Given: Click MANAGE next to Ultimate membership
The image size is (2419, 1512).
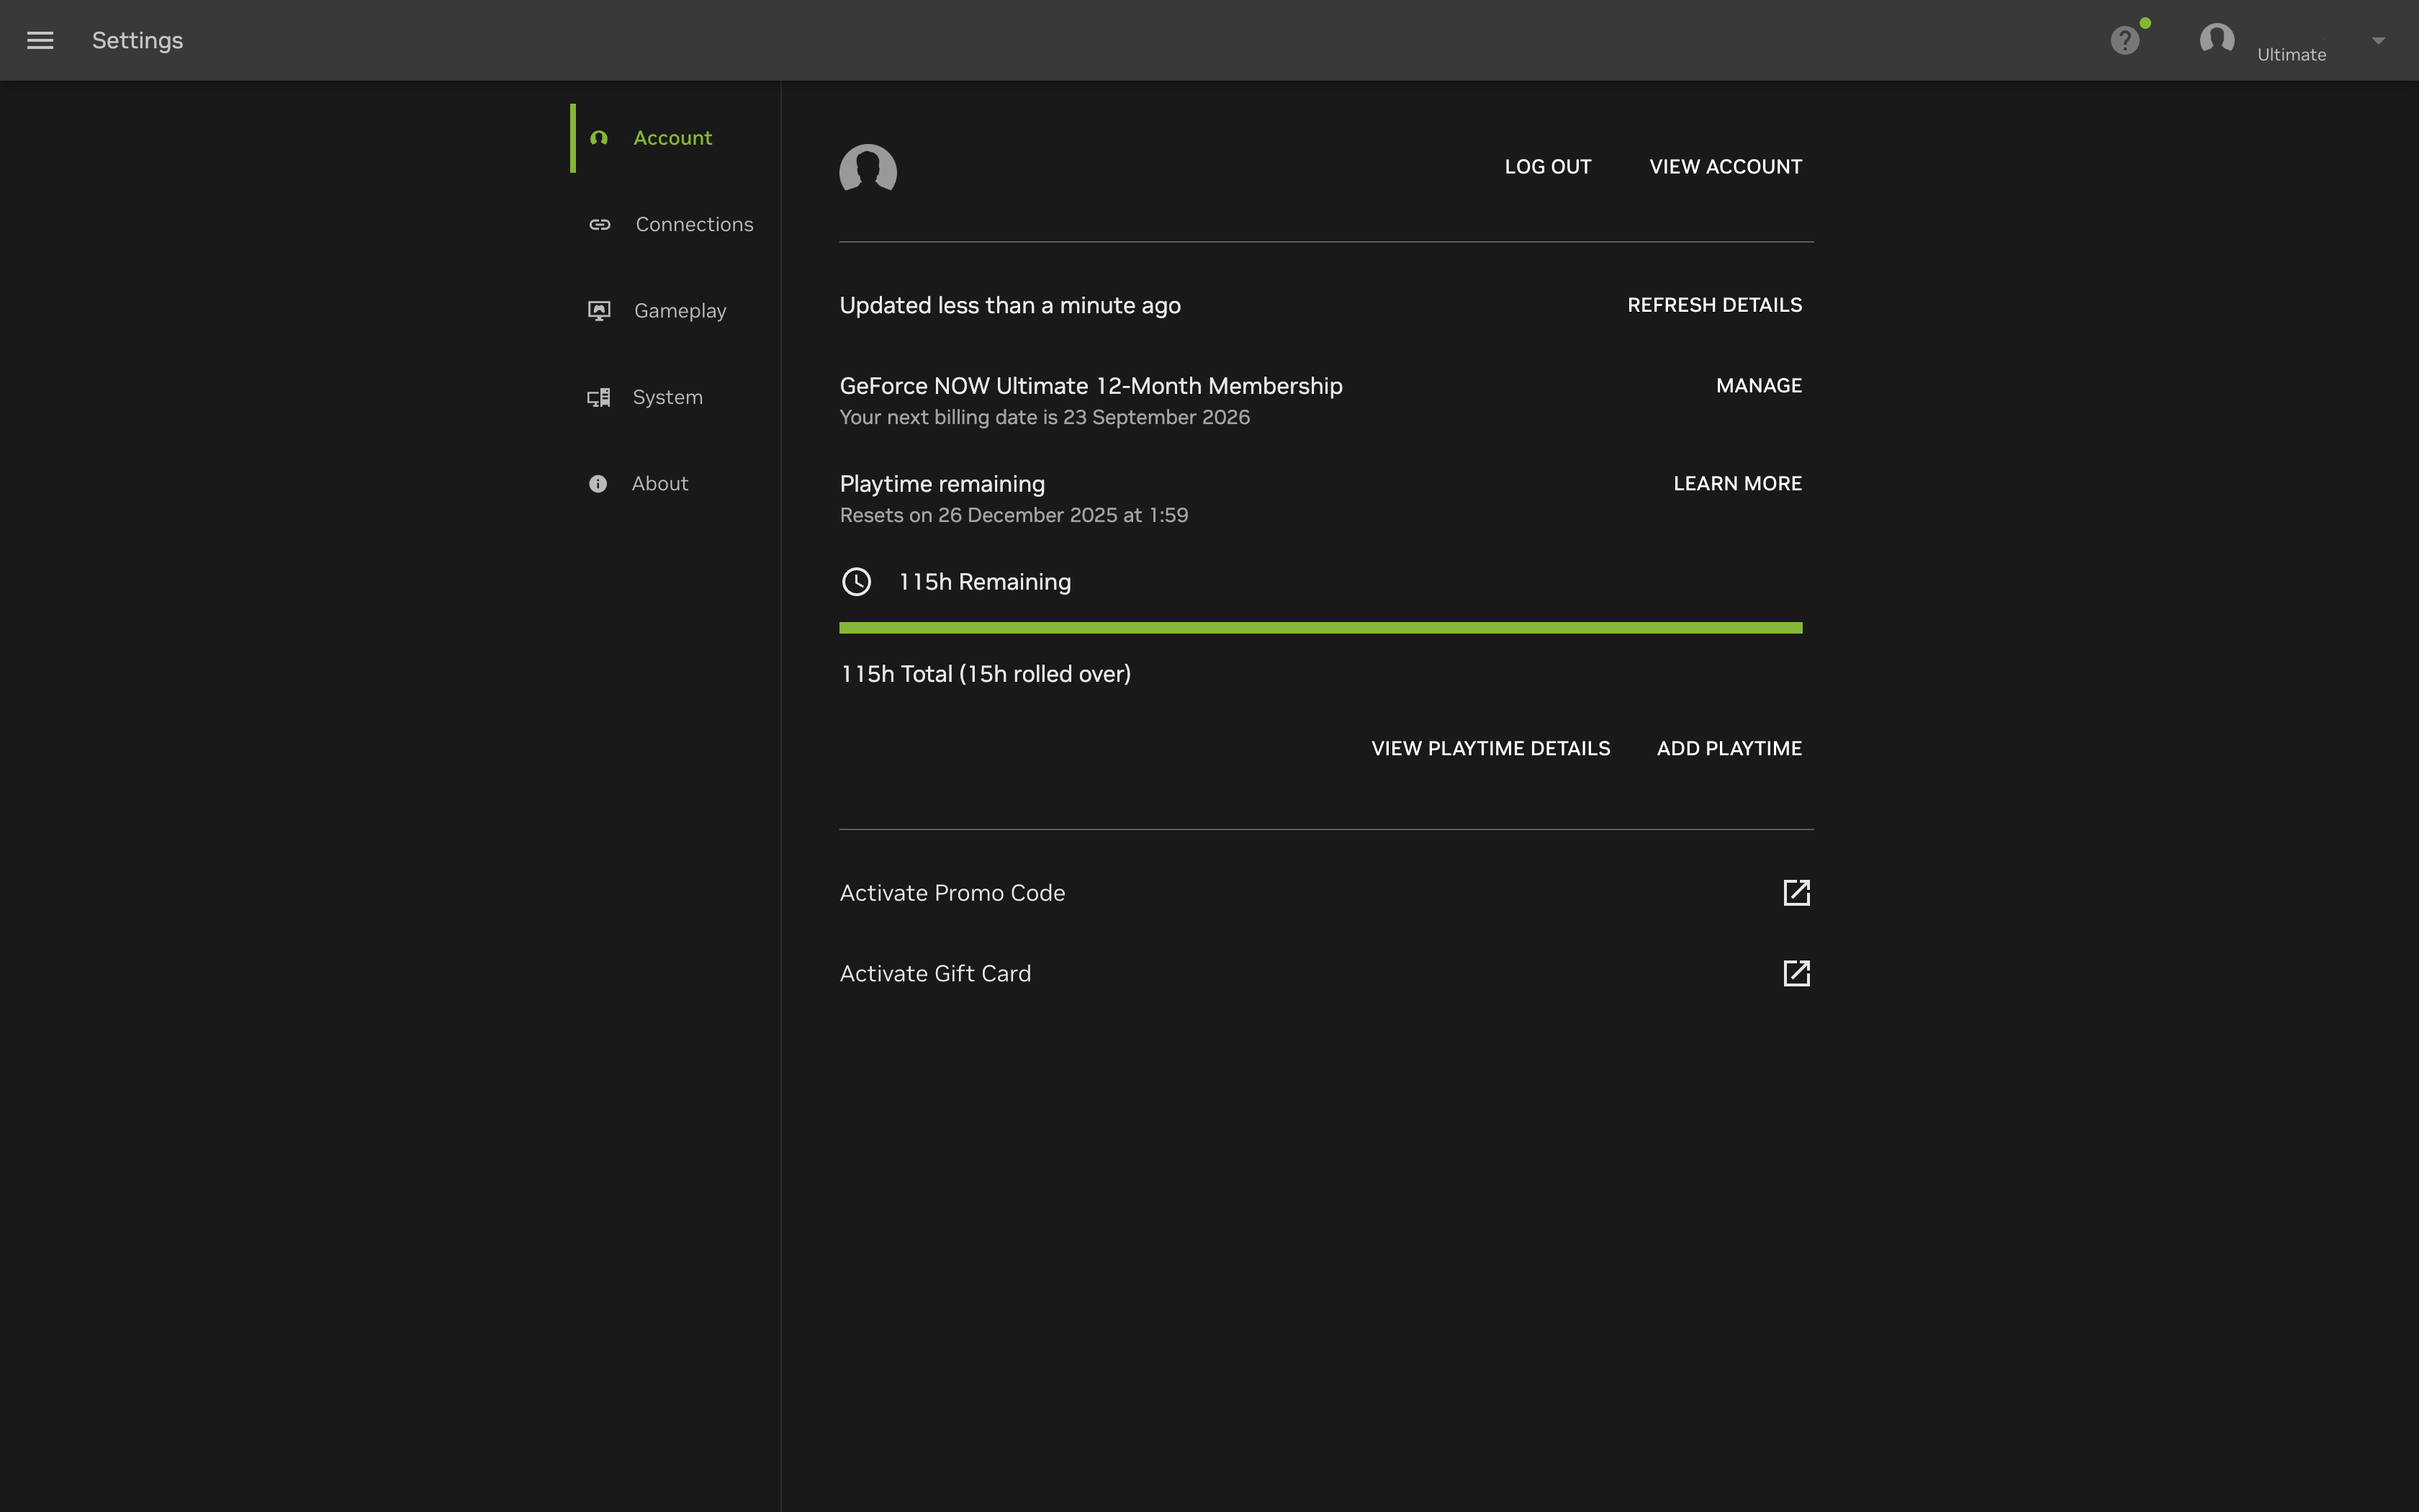Looking at the screenshot, I should (1758, 386).
